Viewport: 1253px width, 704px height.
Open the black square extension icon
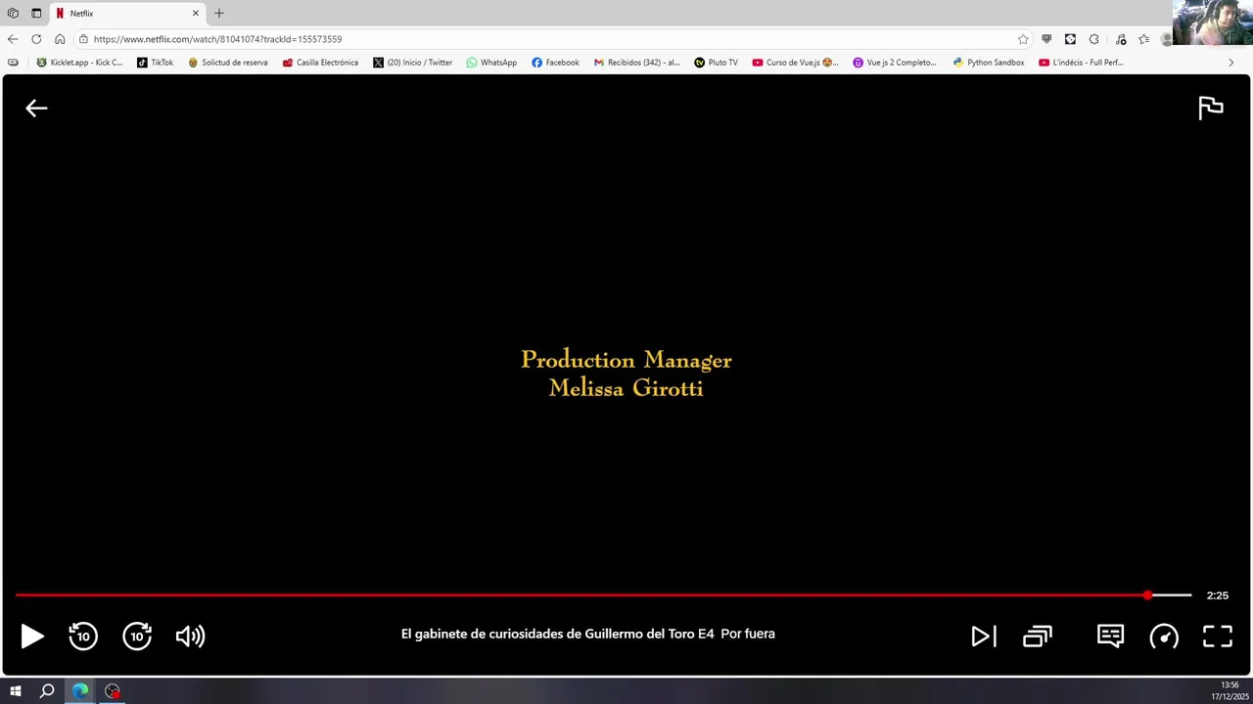click(x=1070, y=39)
